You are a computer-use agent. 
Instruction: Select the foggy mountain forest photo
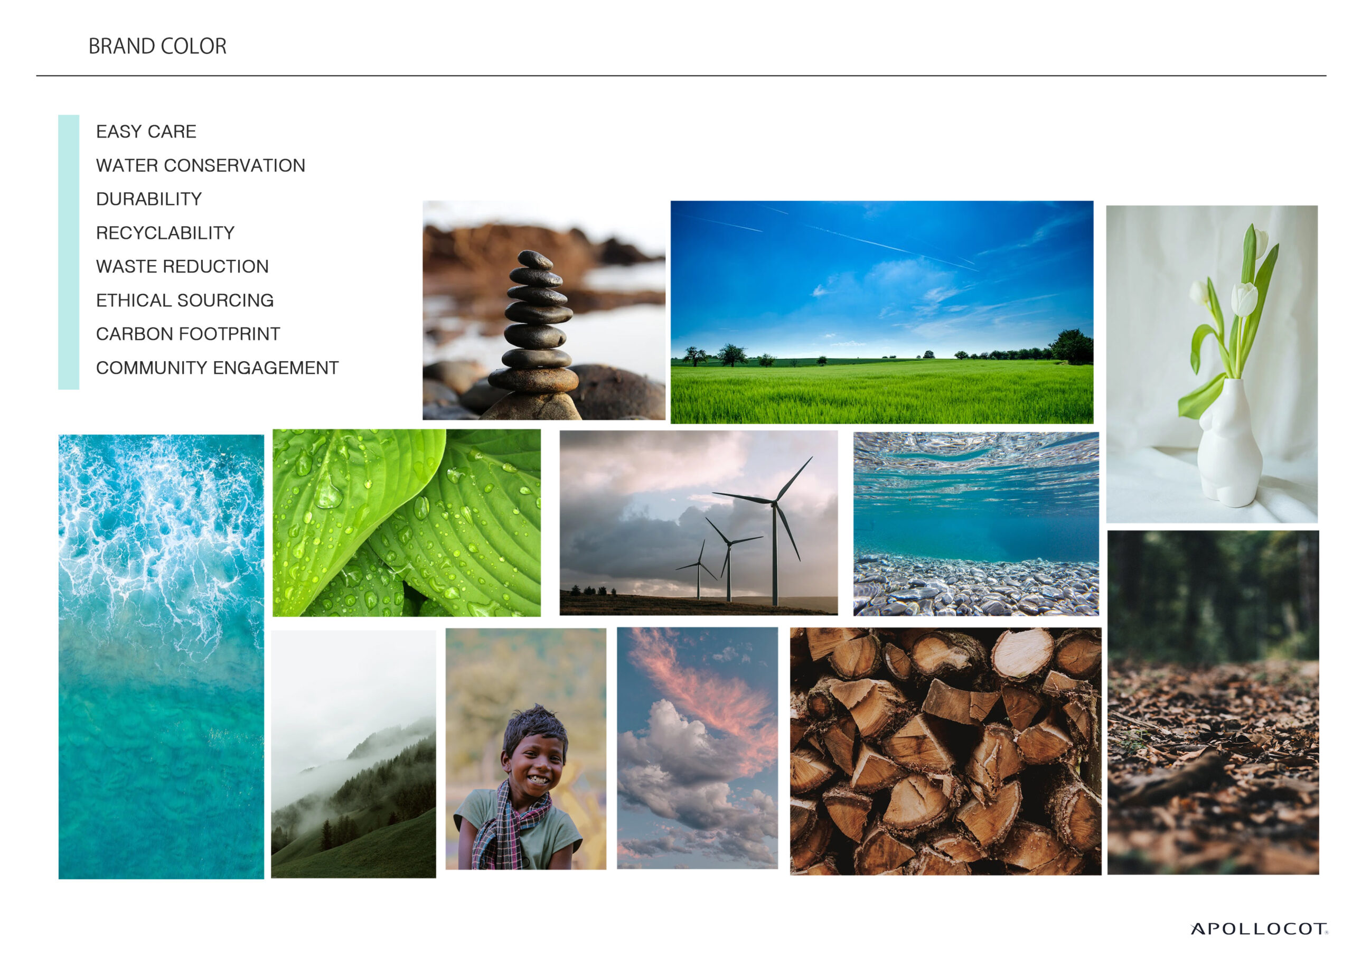353,755
